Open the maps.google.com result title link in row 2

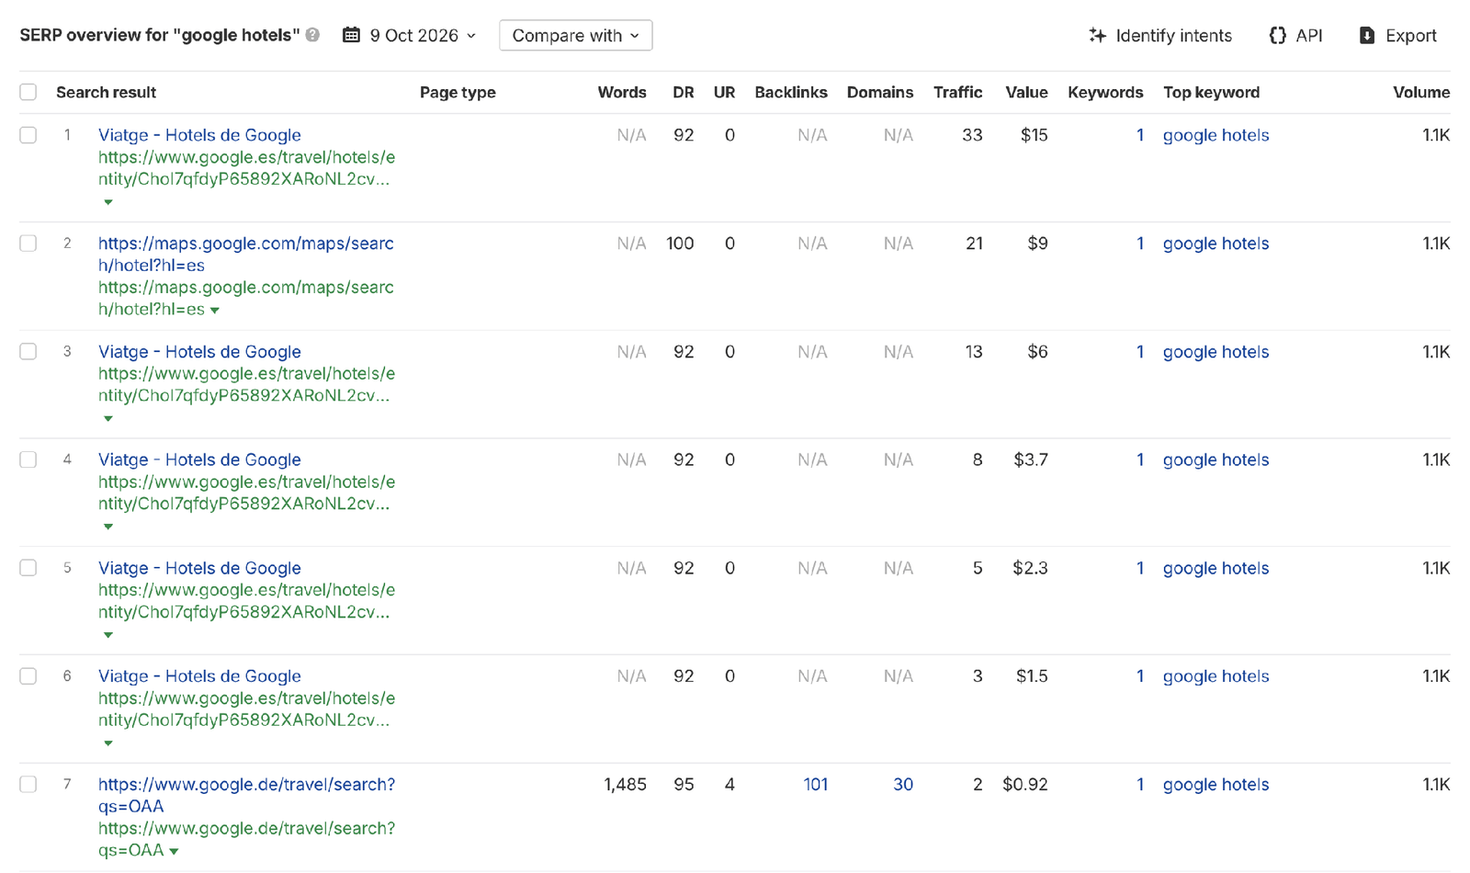point(245,255)
